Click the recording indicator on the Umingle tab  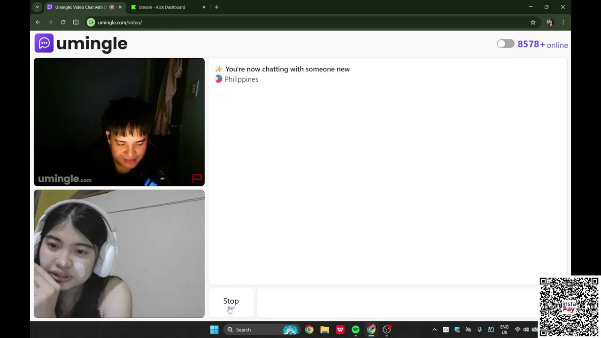[112, 7]
